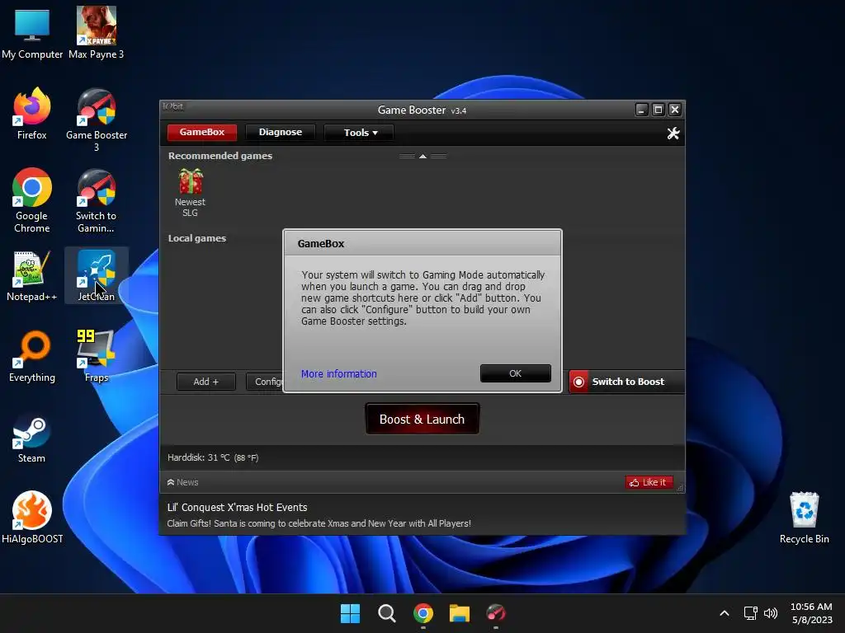This screenshot has height=633, width=845.
Task: Open clock and date in taskbar
Action: [x=812, y=613]
